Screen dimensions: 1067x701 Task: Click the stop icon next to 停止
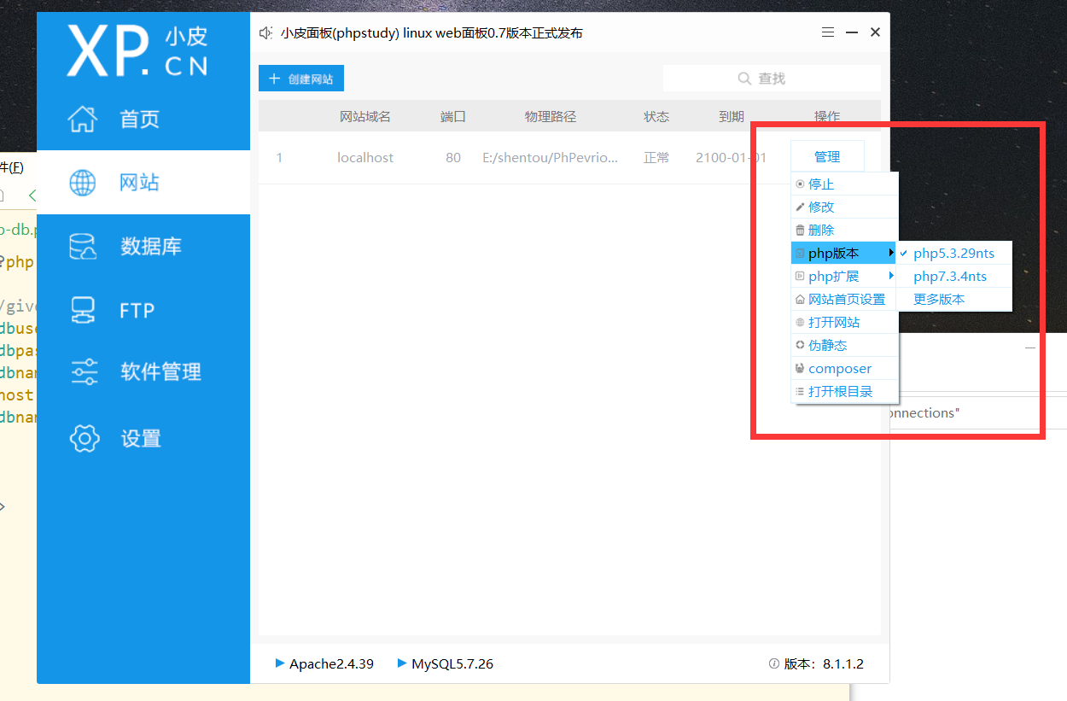click(800, 184)
